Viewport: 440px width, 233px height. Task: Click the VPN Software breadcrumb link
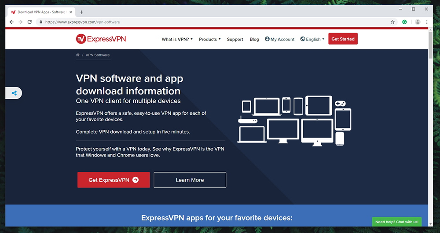point(97,55)
